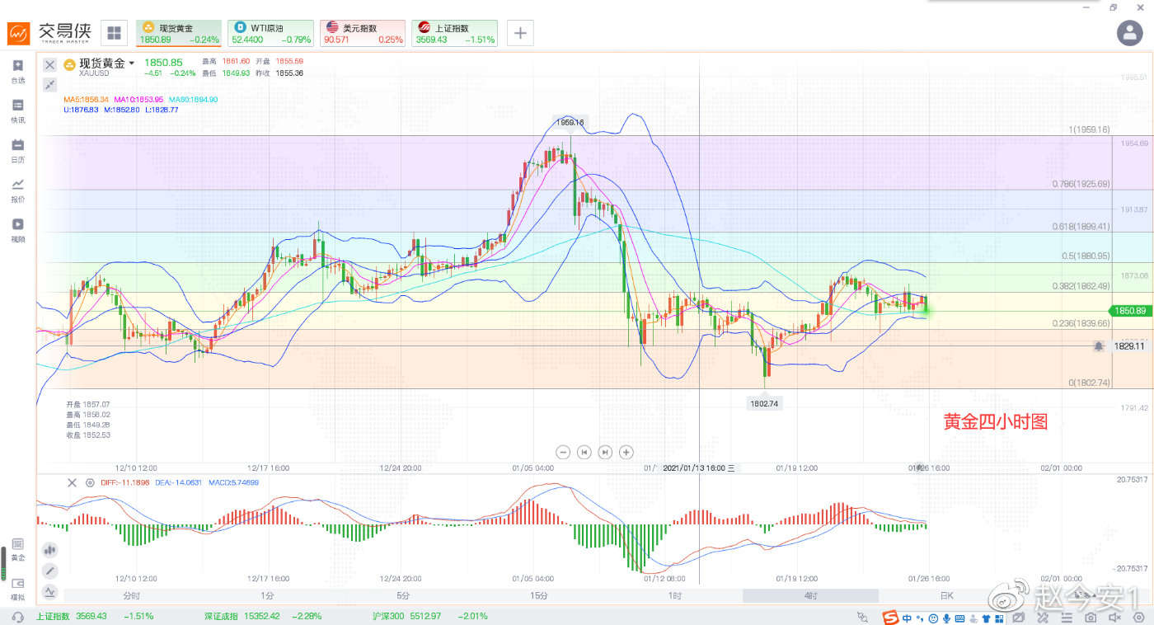Switch to the 上证指数 quote tab
1154x625 pixels.
pyautogui.click(x=454, y=33)
